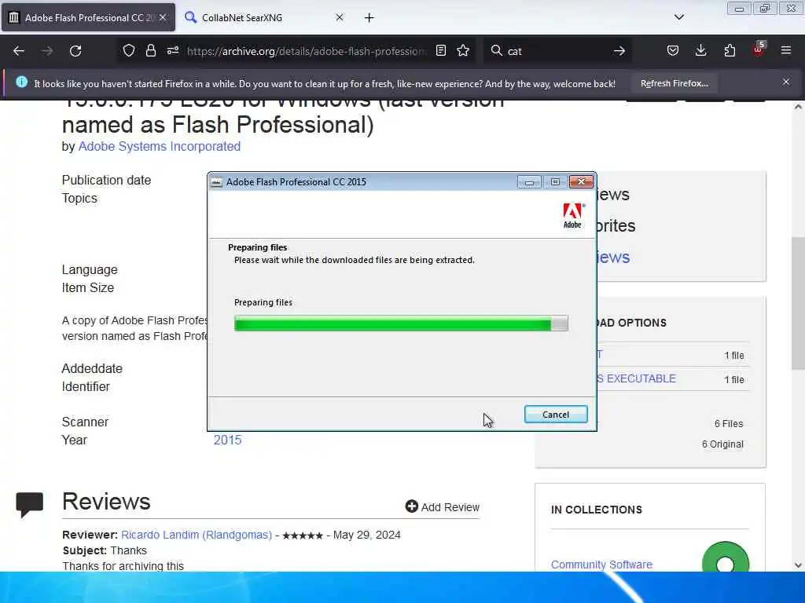
Task: Click the search box containing cat
Action: tap(557, 51)
